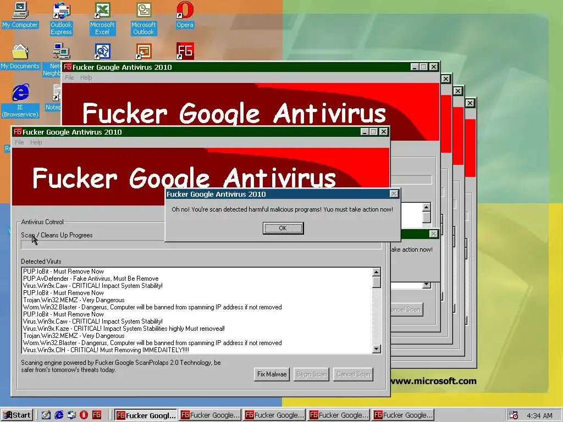Click the FG title icon of rear antivirus window
This screenshot has height=422, width=563.
click(x=68, y=66)
